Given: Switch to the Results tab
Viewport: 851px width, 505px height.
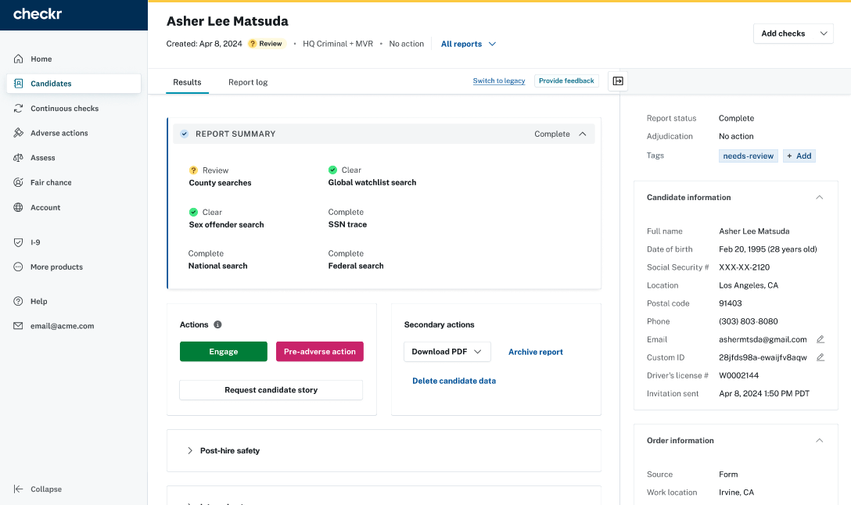Looking at the screenshot, I should tap(187, 82).
